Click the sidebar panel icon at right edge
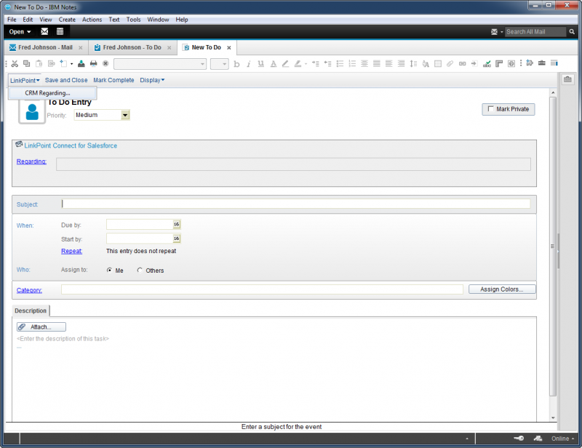The image size is (582, 448). [x=567, y=79]
